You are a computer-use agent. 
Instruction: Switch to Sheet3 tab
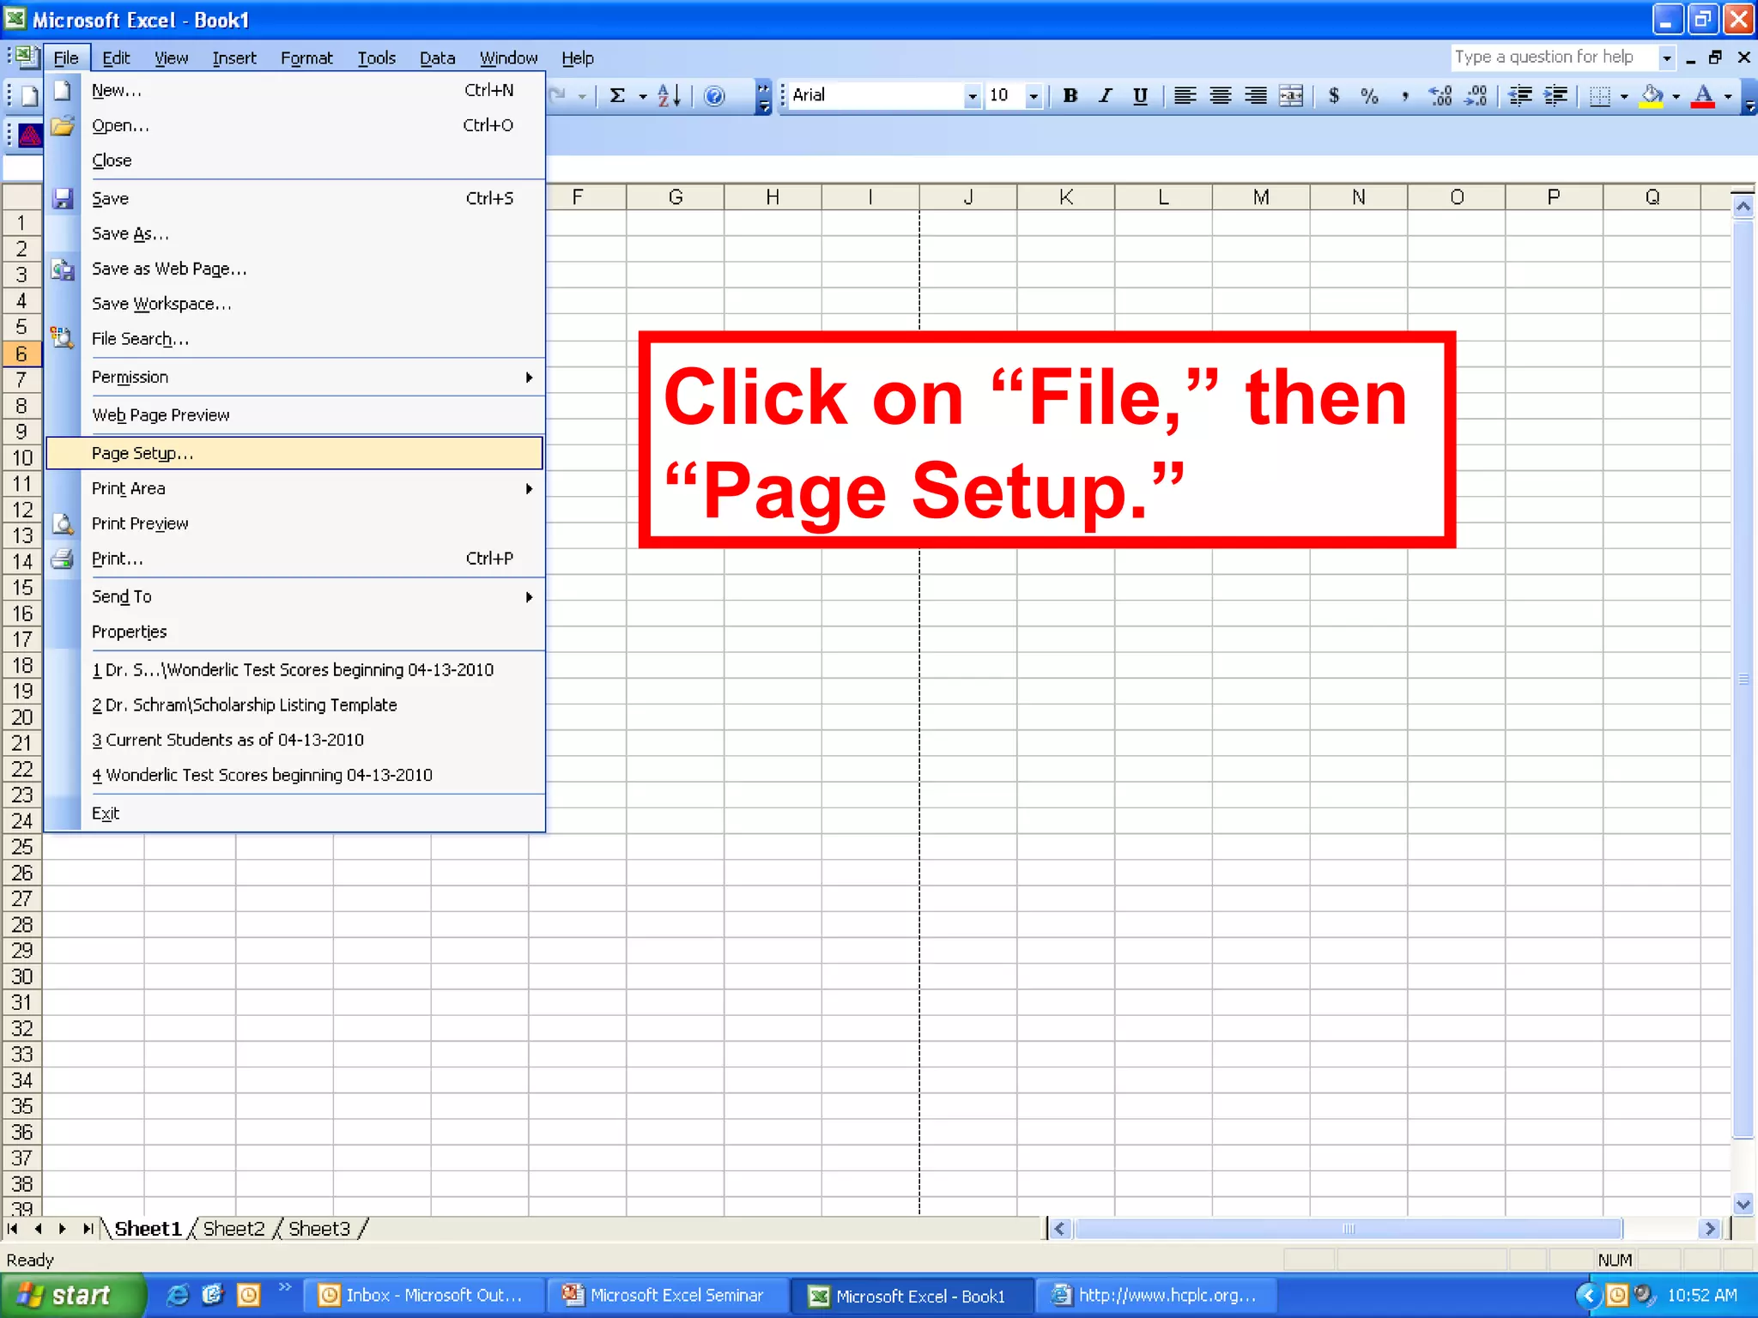(x=319, y=1229)
